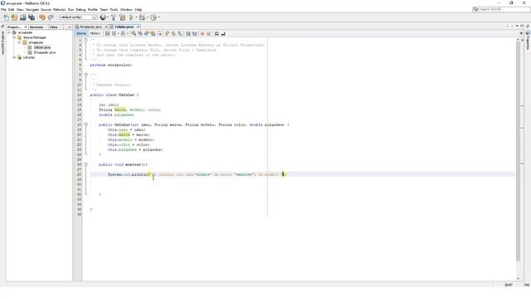Click Next Bookmark icon in editor toolbar
Viewport: 531px width, 299px height.
173,33
